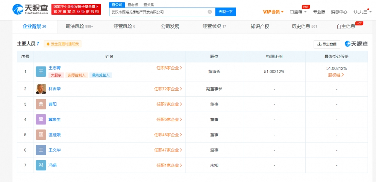
Task: Clear the search box with the X icon
Action: click(210, 12)
